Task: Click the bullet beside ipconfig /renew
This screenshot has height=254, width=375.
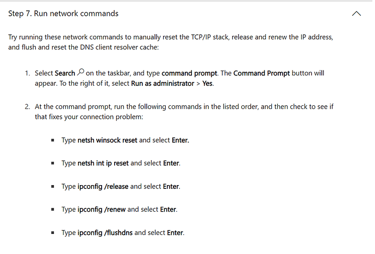Action: point(53,210)
